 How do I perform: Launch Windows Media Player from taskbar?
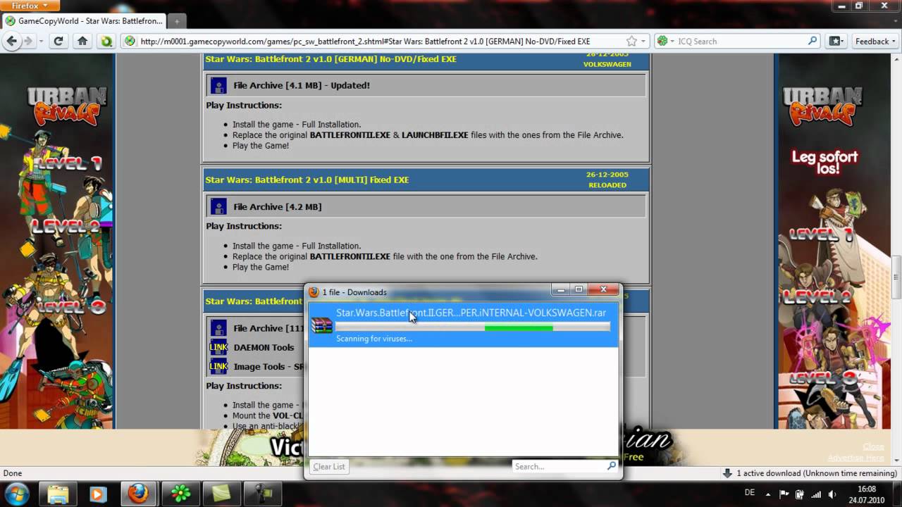point(98,494)
